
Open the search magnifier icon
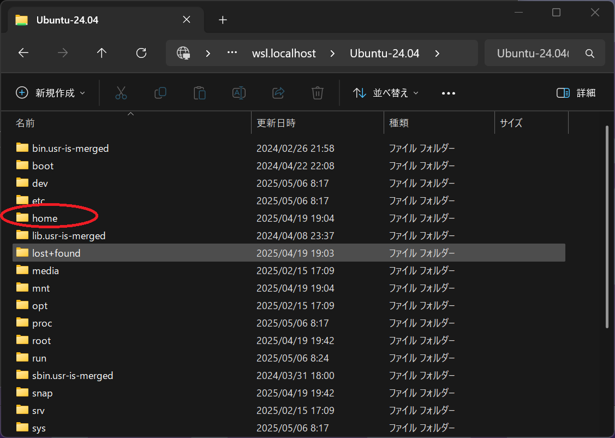589,54
